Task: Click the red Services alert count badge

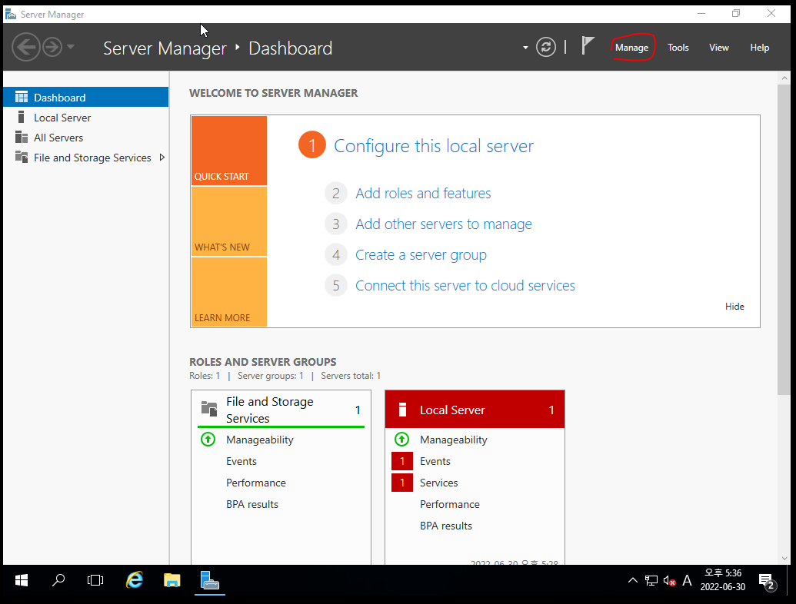Action: pos(402,483)
